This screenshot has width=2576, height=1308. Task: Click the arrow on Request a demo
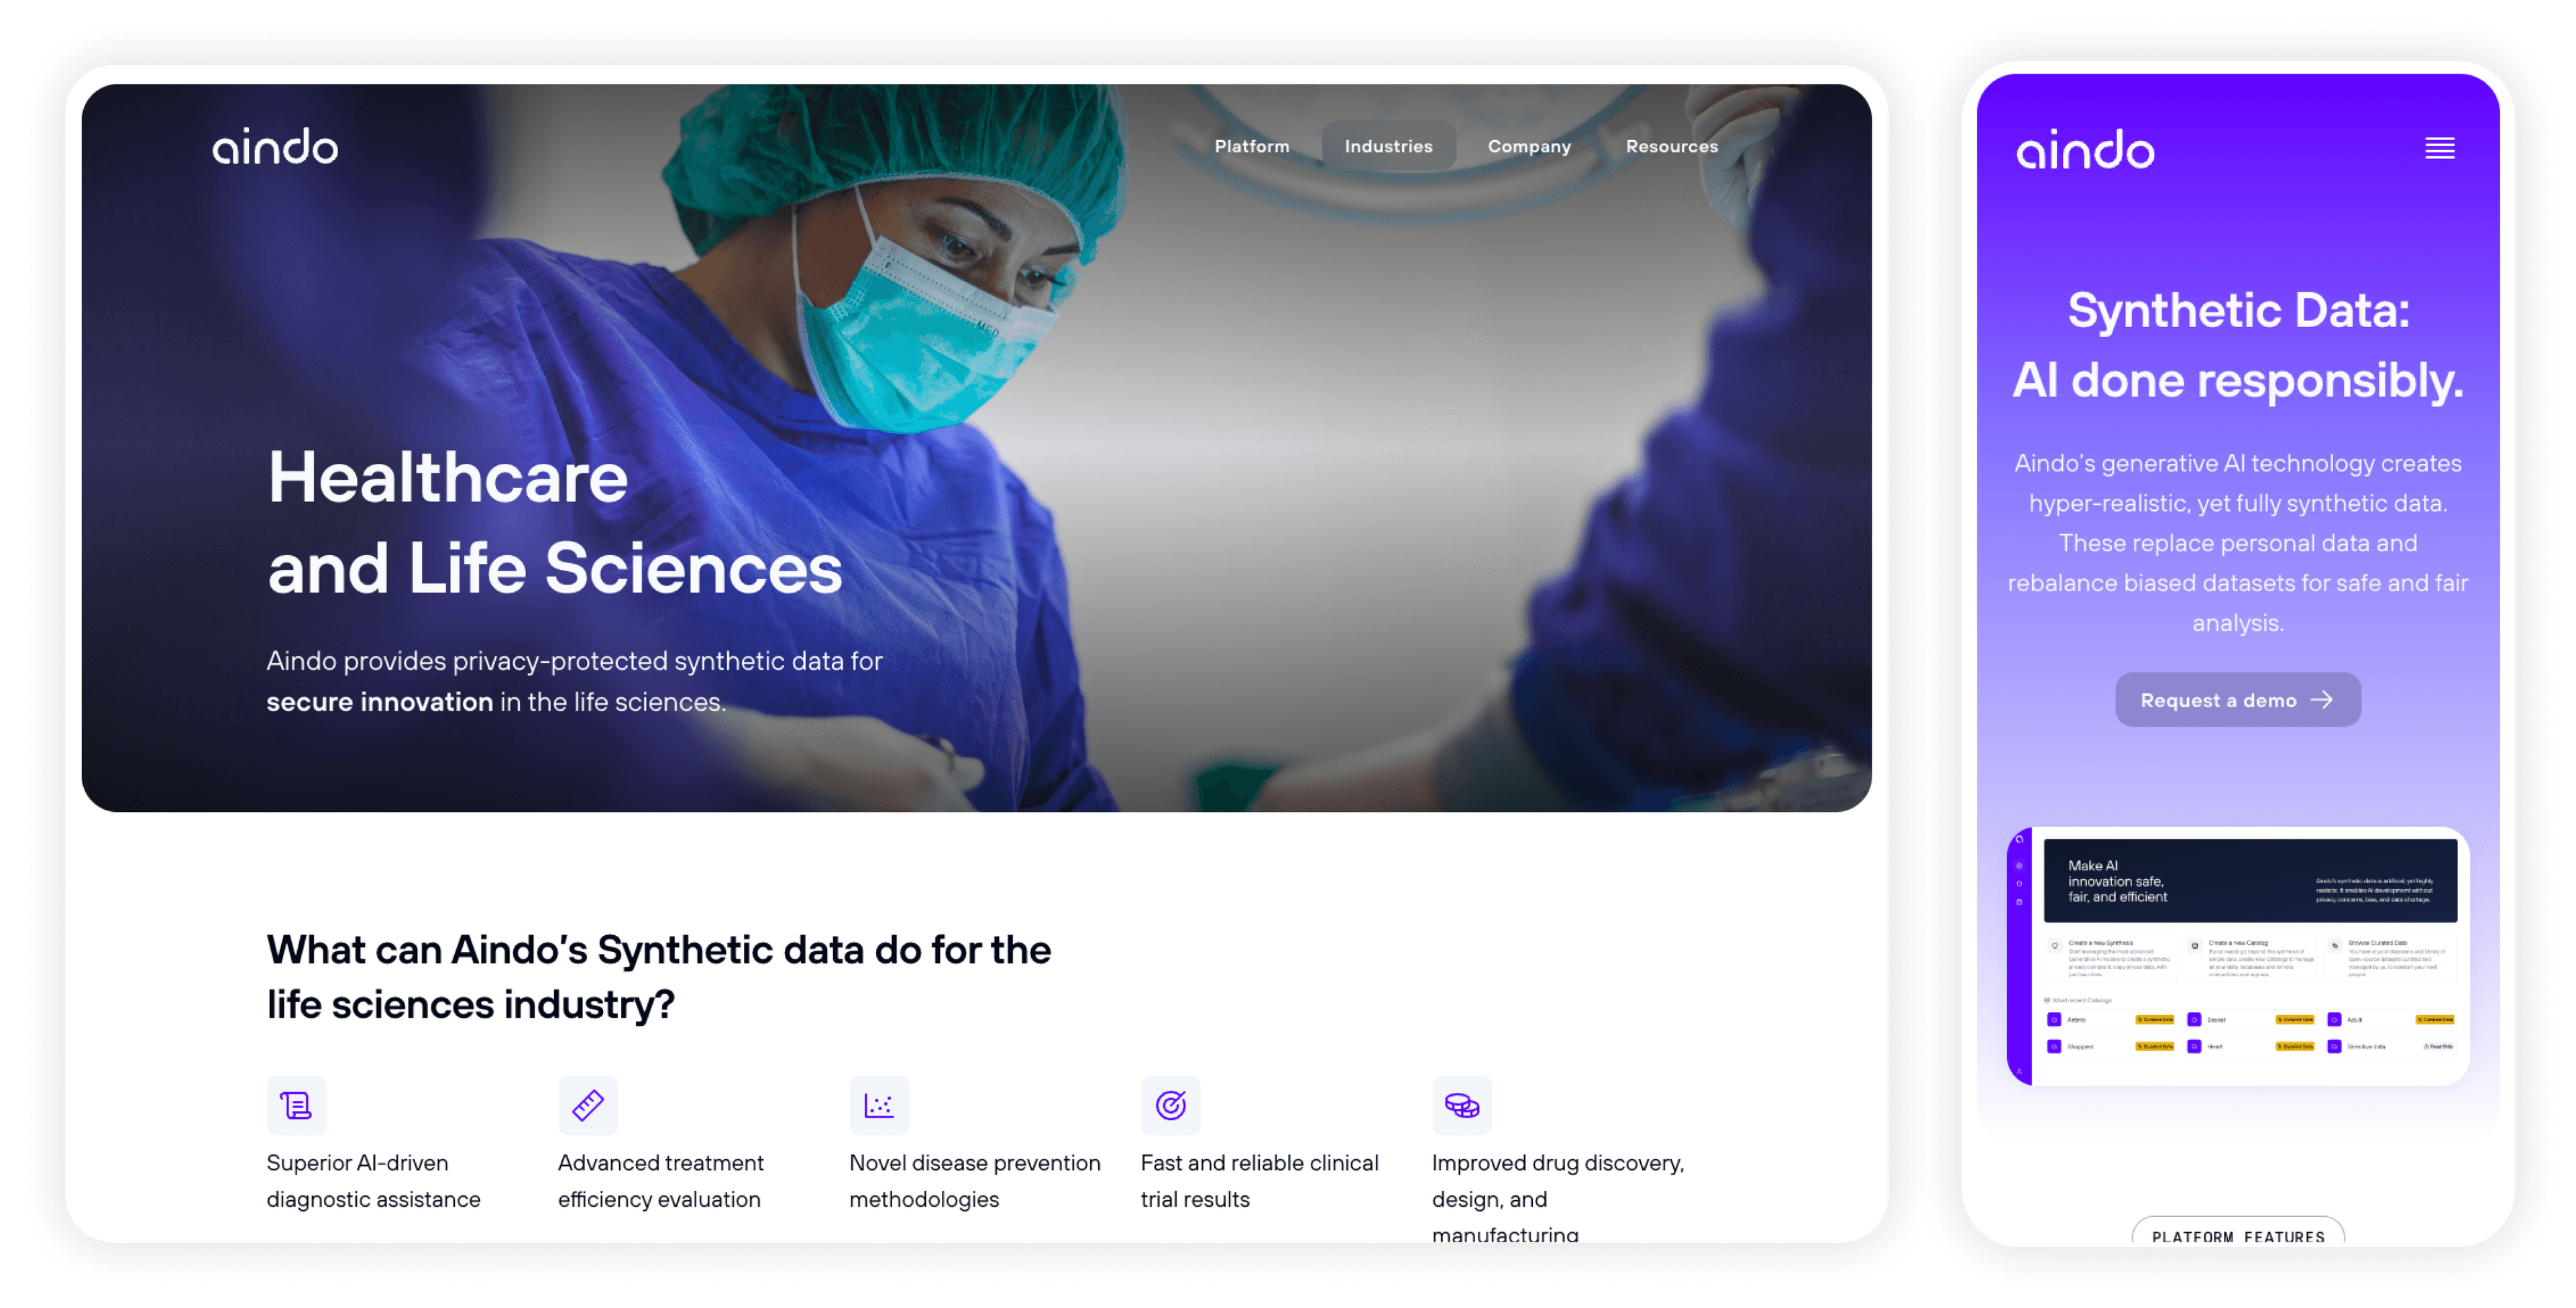[x=2322, y=699]
